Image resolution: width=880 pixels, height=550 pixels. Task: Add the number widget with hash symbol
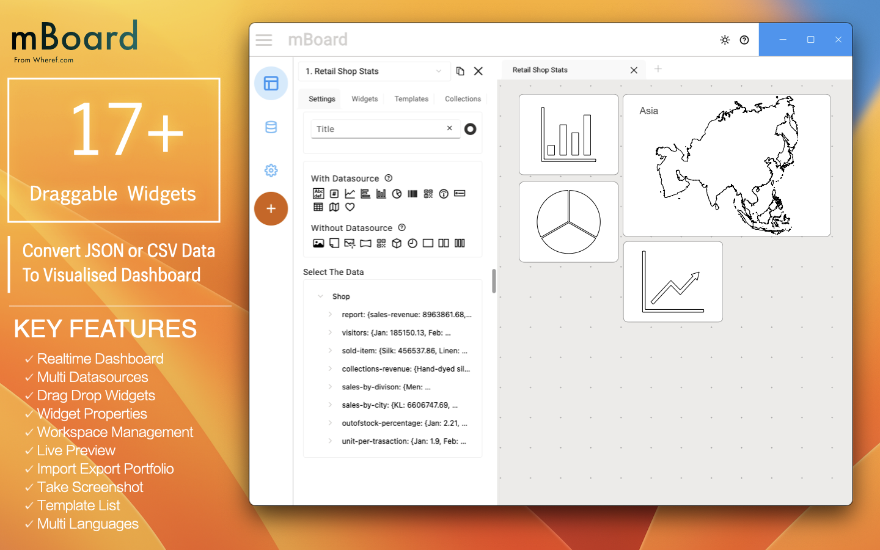(334, 194)
